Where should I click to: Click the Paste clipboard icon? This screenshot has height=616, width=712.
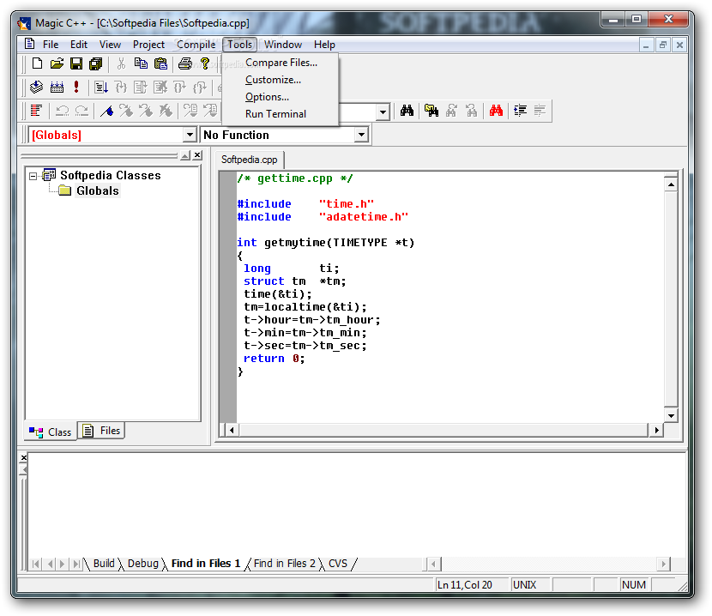pyautogui.click(x=160, y=63)
